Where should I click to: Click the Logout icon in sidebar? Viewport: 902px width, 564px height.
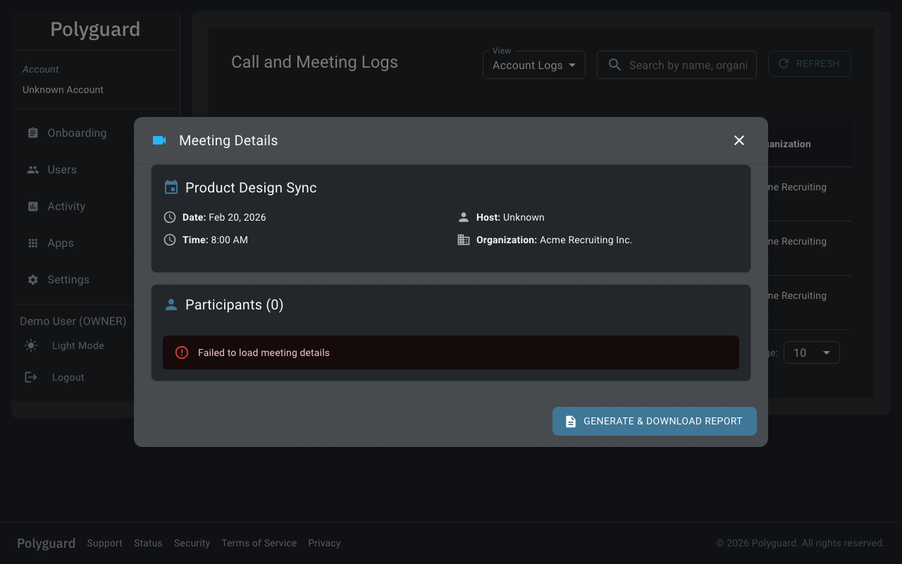(31, 376)
